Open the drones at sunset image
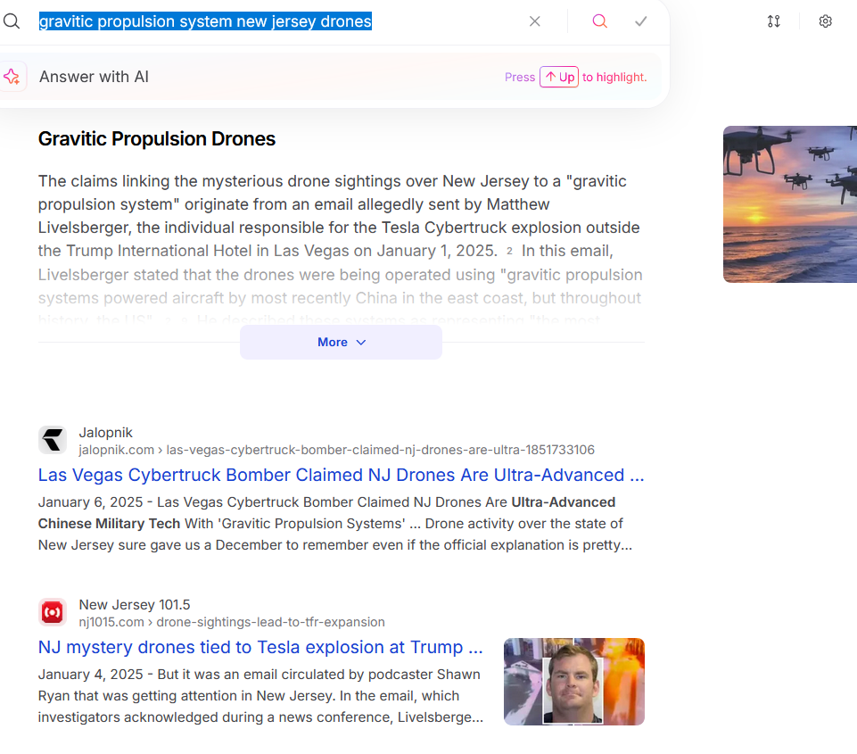This screenshot has width=857, height=754. 789,204
